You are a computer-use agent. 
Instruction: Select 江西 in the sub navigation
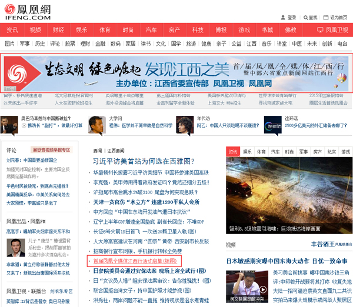(251, 44)
